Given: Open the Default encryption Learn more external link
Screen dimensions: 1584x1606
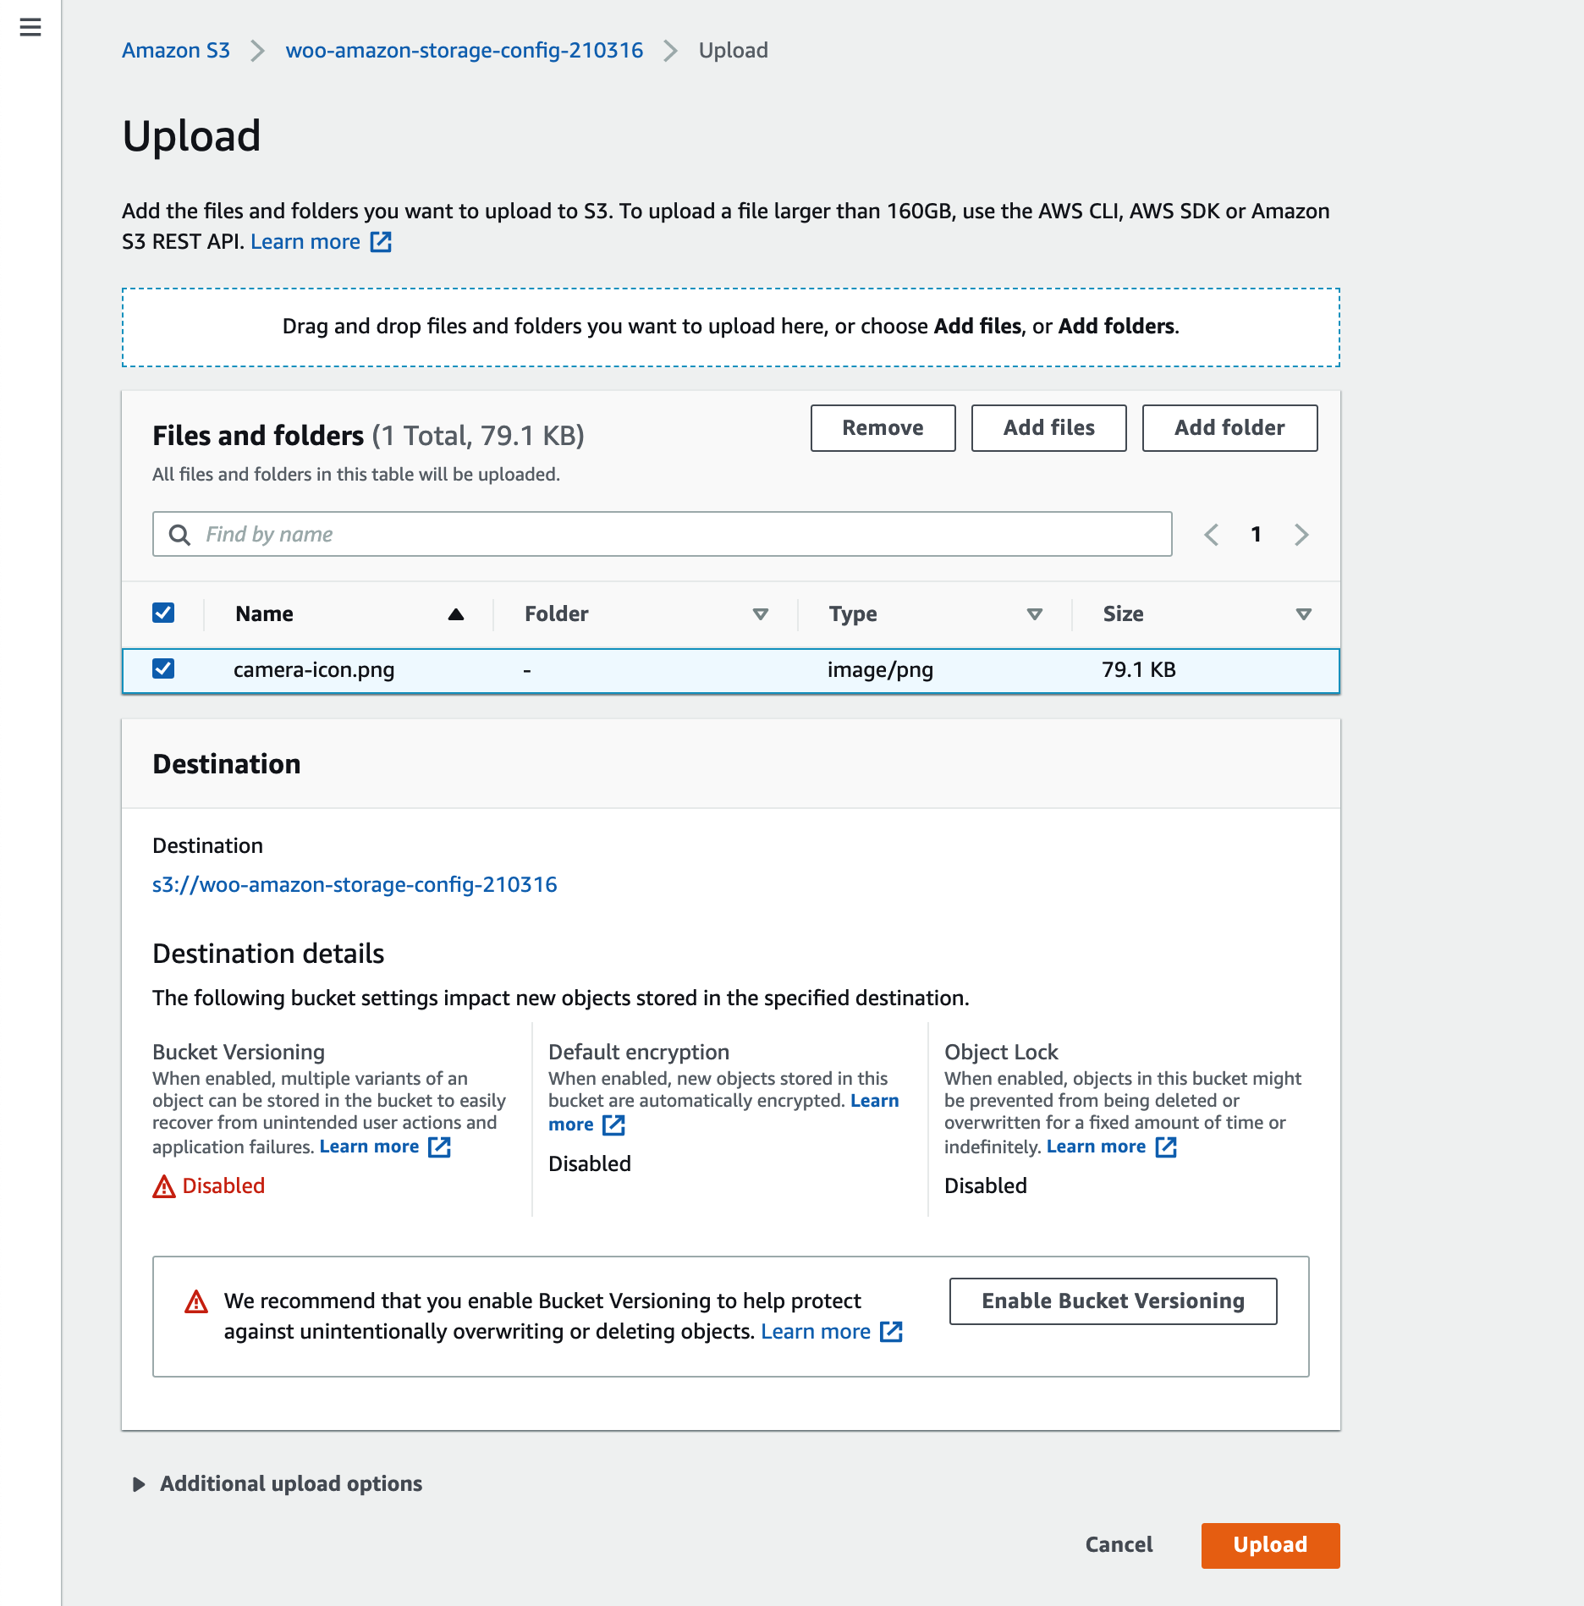Looking at the screenshot, I should point(615,1125).
